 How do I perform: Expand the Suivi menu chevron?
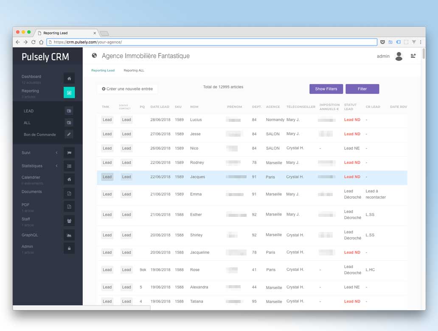point(57,152)
